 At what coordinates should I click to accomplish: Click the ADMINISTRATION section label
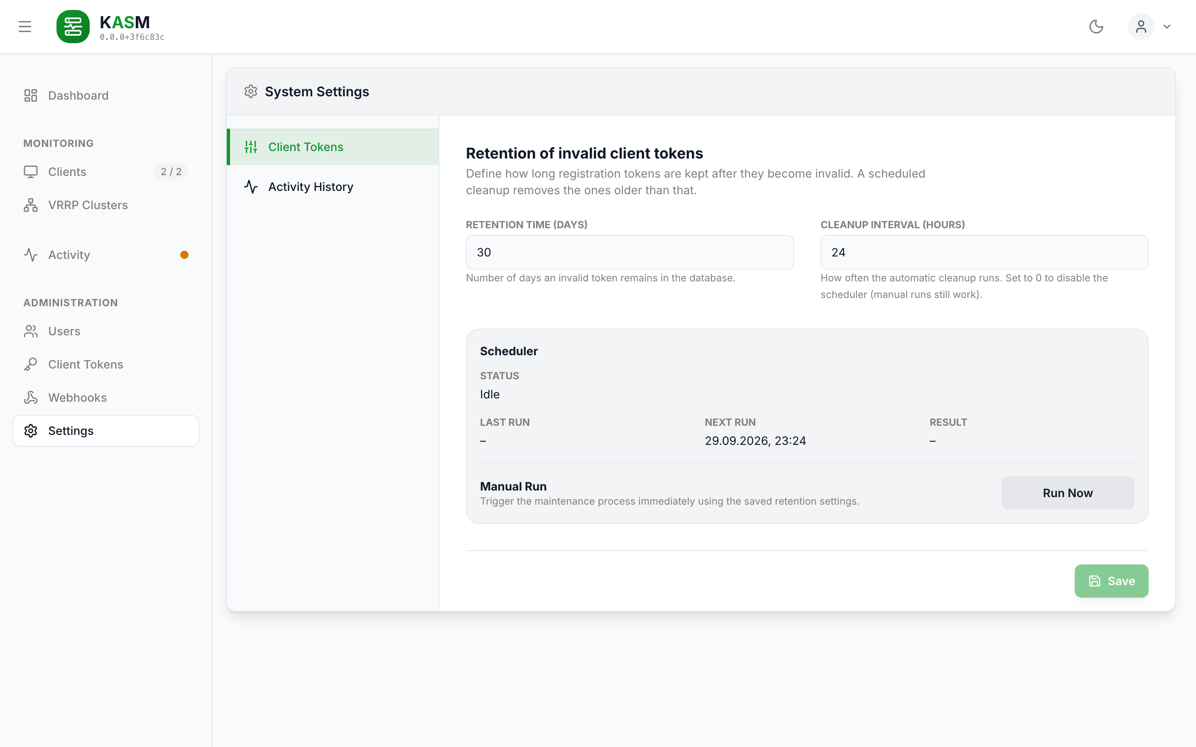coord(71,303)
